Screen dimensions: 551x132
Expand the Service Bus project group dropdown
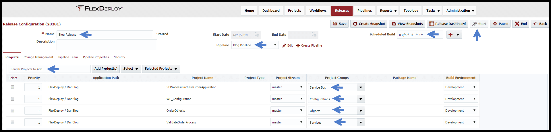click(361, 87)
